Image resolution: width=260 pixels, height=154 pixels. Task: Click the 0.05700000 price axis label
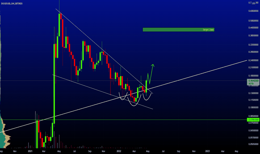(x=253, y=138)
